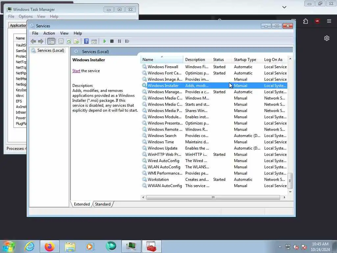Open Options menu in Task Manager
This screenshot has width=337, height=253.
tap(26, 16)
